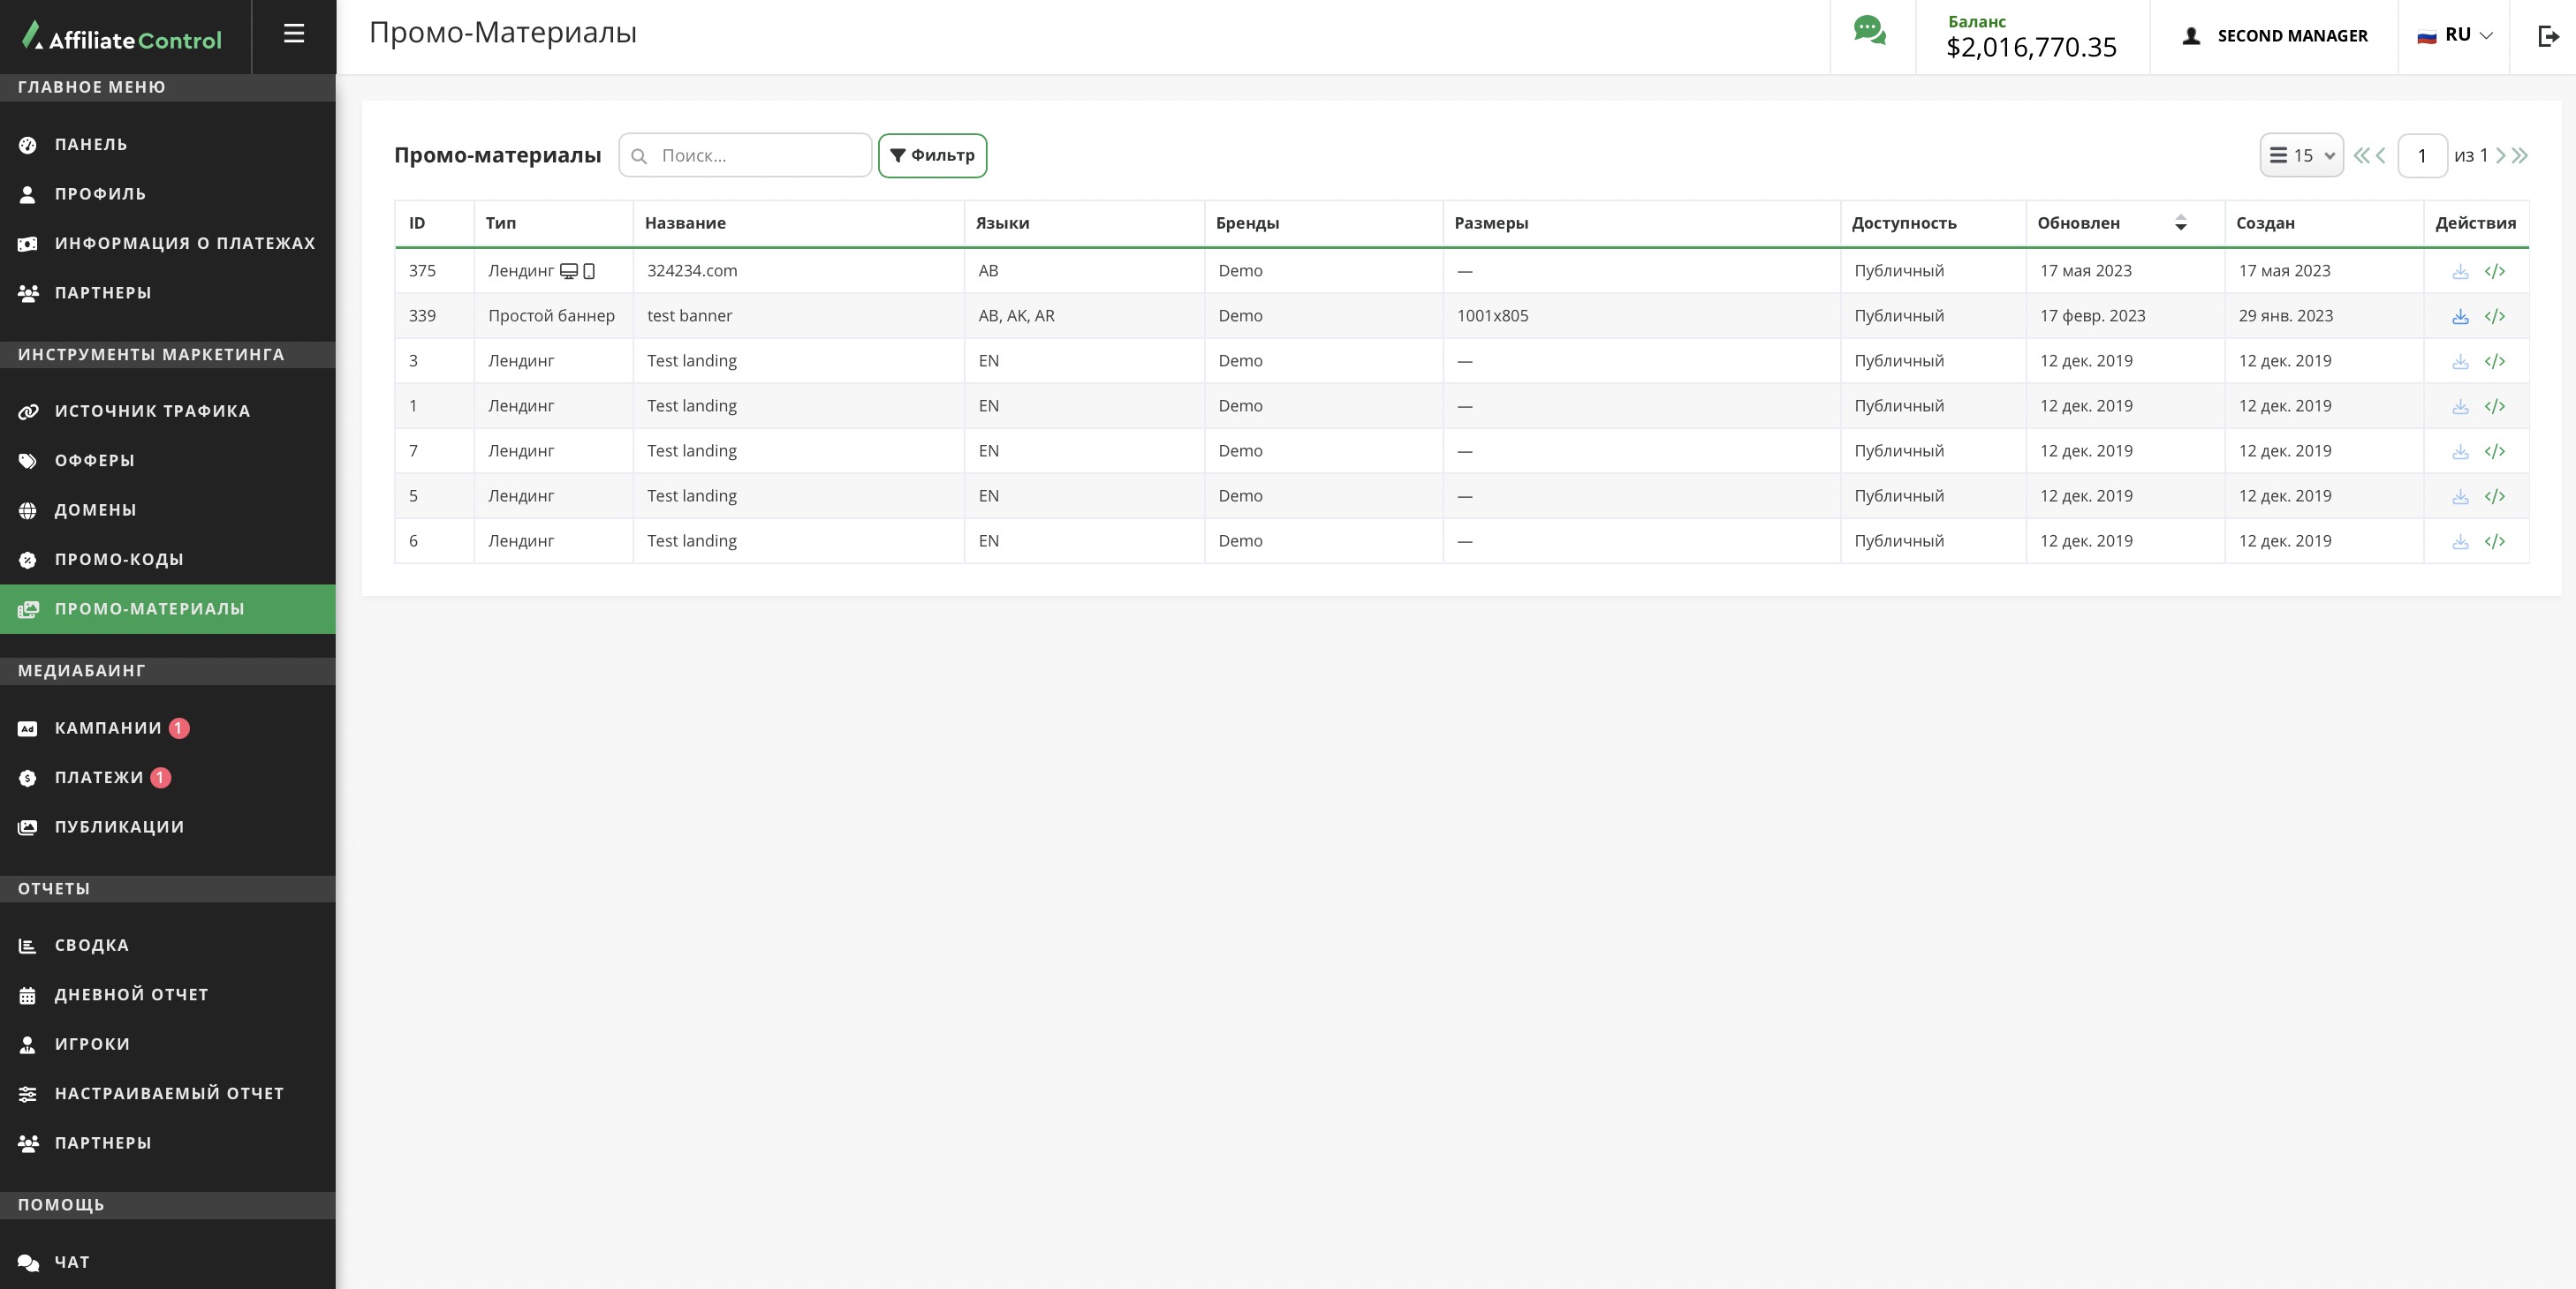The height and width of the screenshot is (1289, 2576).
Task: Open SECOND MANAGER user menu
Action: pos(2274,36)
